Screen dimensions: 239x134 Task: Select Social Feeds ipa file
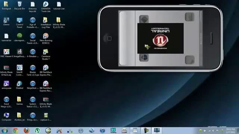pos(32,39)
